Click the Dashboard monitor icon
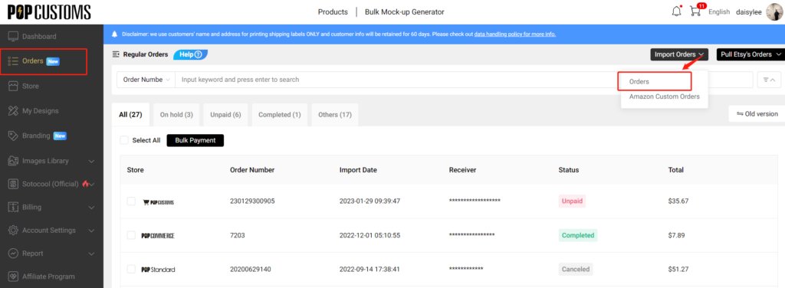The height and width of the screenshot is (288, 785). tap(14, 37)
